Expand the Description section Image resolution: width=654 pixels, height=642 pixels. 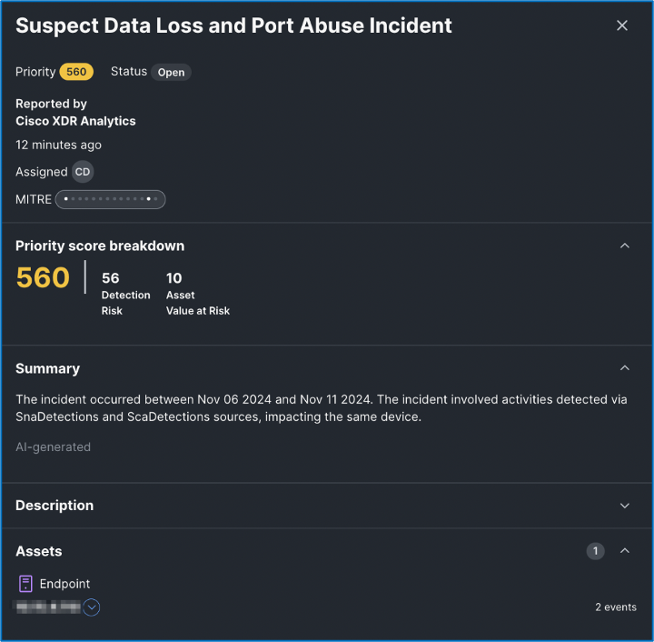624,506
